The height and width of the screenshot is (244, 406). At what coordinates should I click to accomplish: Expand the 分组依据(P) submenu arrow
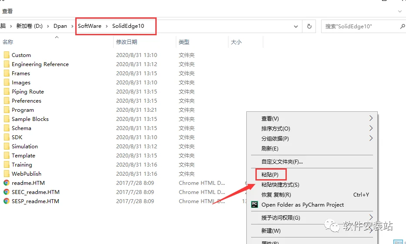(x=371, y=138)
